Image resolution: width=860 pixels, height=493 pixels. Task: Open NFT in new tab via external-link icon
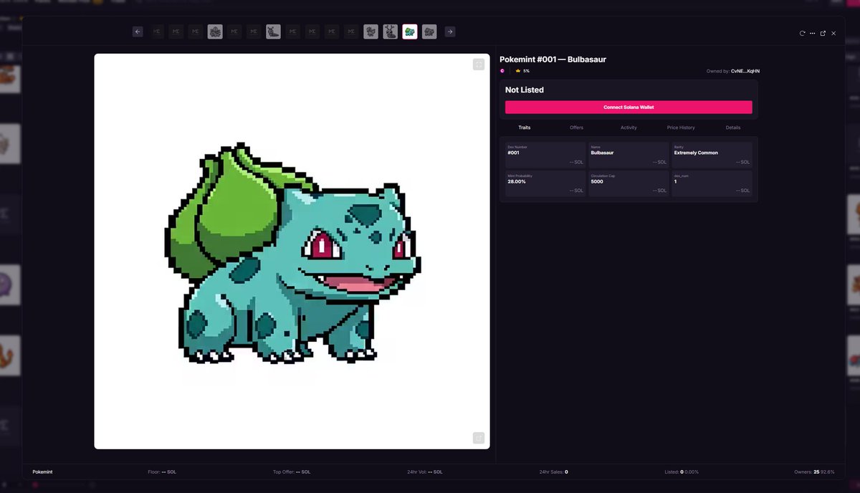point(823,33)
